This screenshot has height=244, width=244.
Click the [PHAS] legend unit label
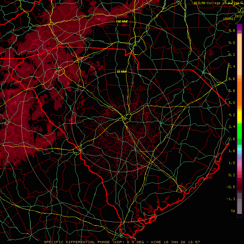[x=229, y=19]
